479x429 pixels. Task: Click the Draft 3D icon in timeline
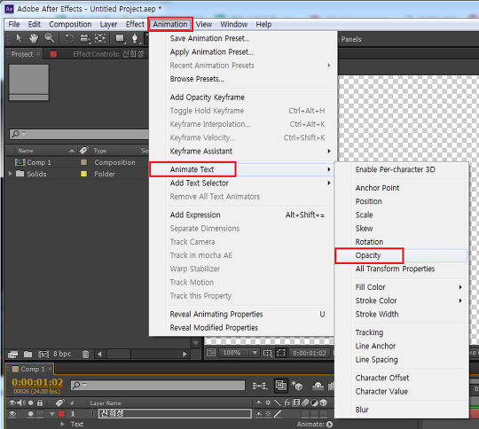(297, 386)
